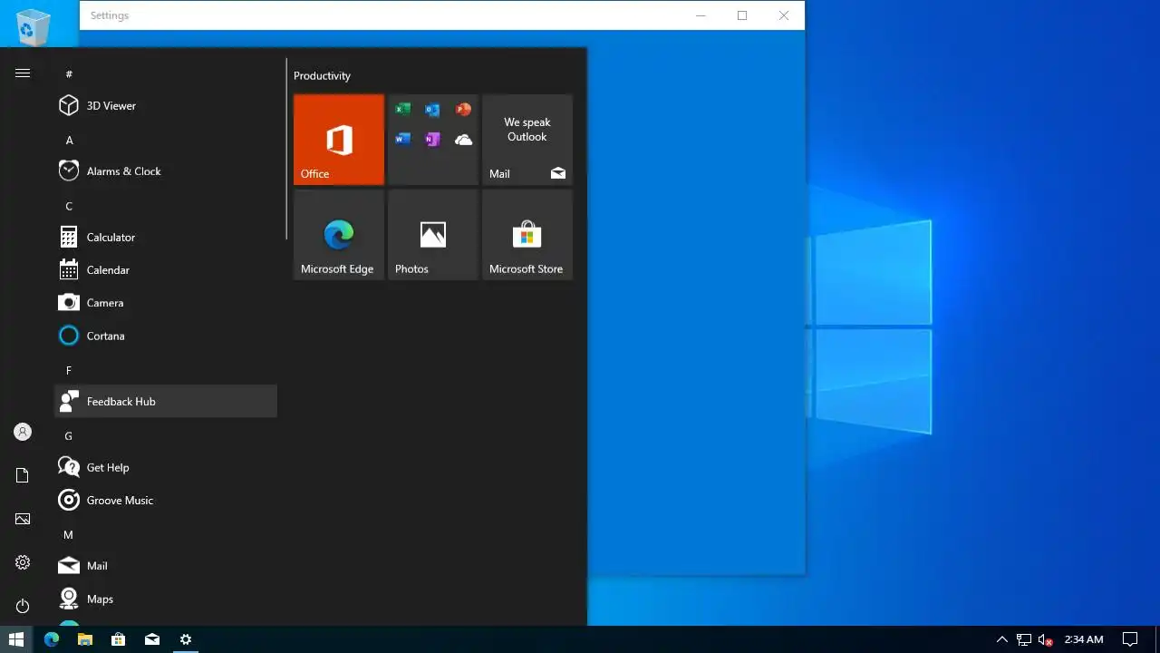
Task: Maximize the Settings window
Action: (742, 15)
